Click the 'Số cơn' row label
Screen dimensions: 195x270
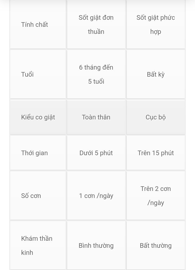pyautogui.click(x=38, y=196)
